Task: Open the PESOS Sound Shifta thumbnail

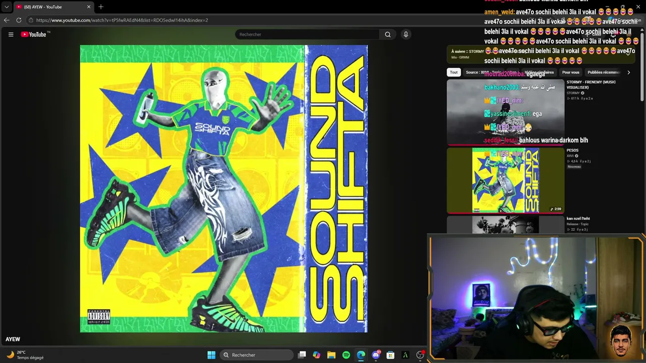Action: click(x=505, y=180)
